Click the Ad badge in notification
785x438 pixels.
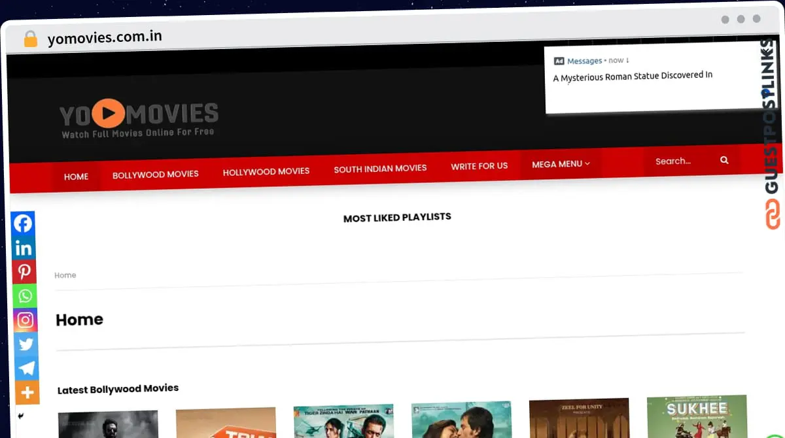(559, 61)
